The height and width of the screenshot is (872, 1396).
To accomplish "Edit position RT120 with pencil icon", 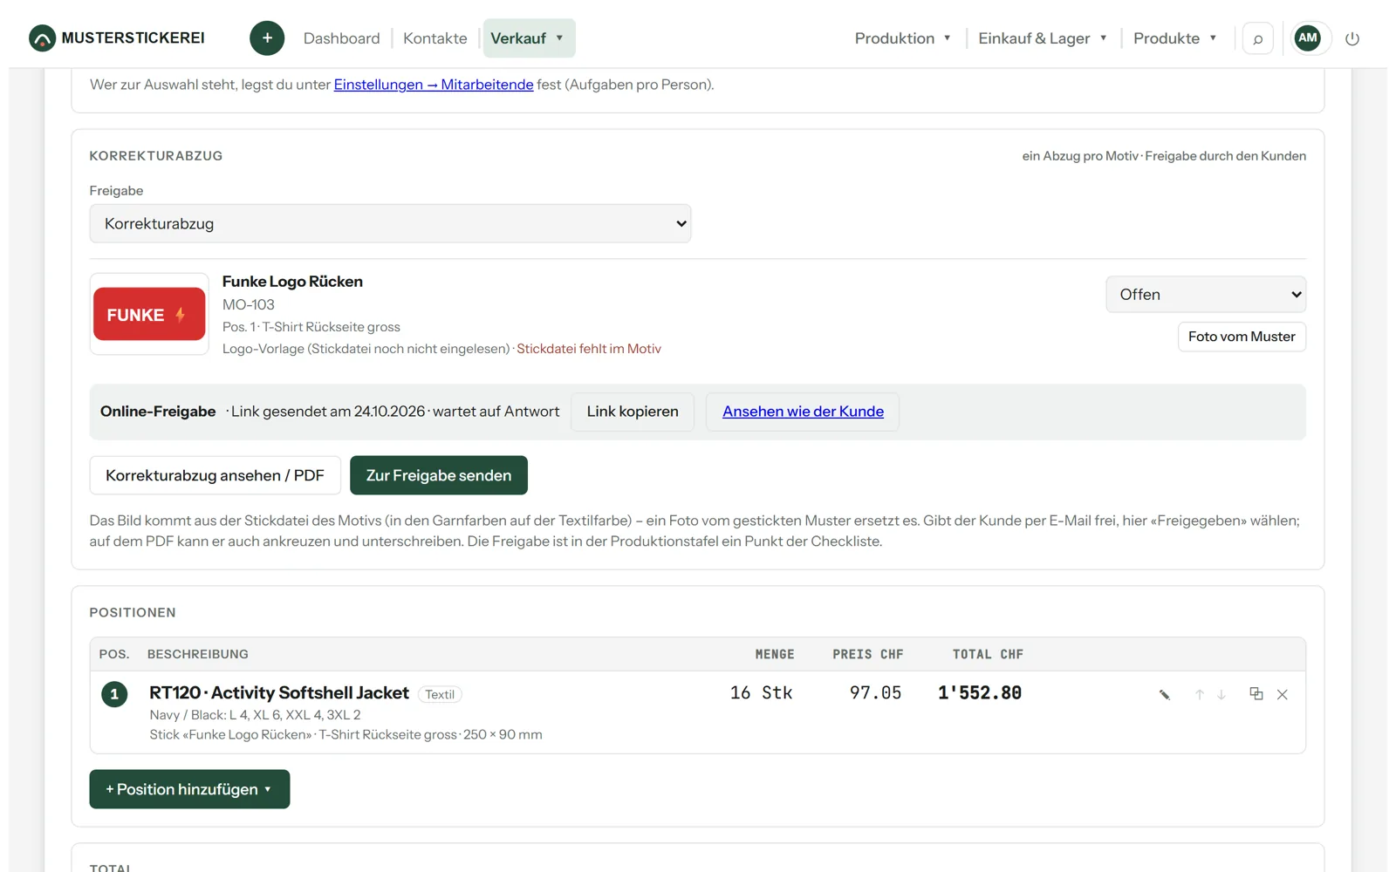I will click(x=1164, y=694).
